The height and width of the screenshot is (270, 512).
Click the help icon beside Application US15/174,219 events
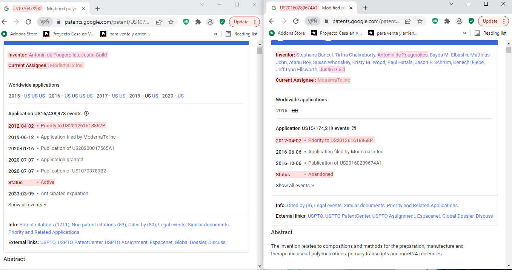pos(354,128)
